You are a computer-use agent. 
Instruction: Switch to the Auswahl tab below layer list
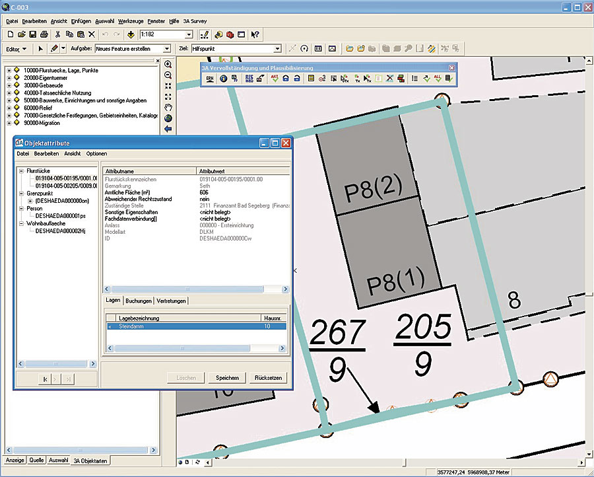click(x=58, y=460)
